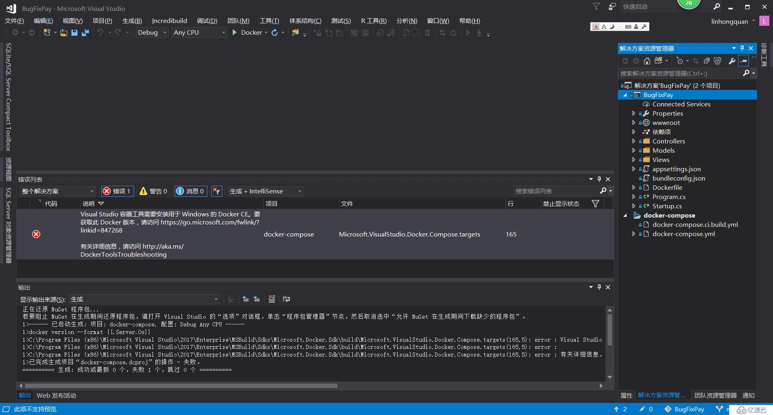The image size is (773, 415).
Task: Click the refresh icon next to Docker
Action: pyautogui.click(x=275, y=33)
